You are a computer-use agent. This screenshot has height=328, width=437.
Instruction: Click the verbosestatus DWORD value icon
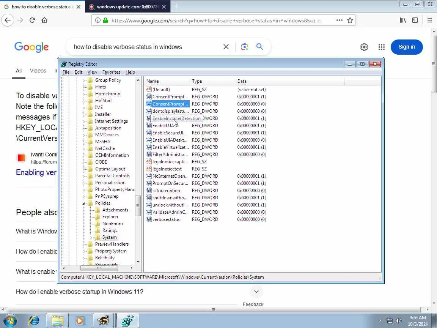tap(149, 219)
